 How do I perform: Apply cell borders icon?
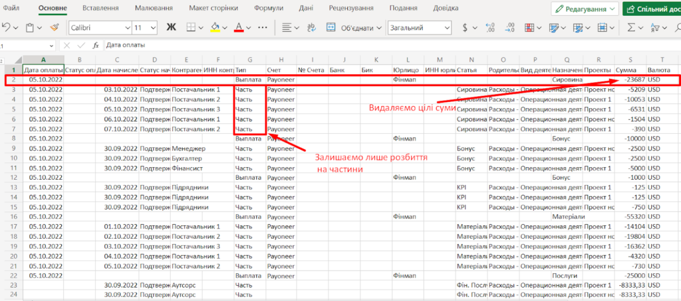pyautogui.click(x=191, y=28)
